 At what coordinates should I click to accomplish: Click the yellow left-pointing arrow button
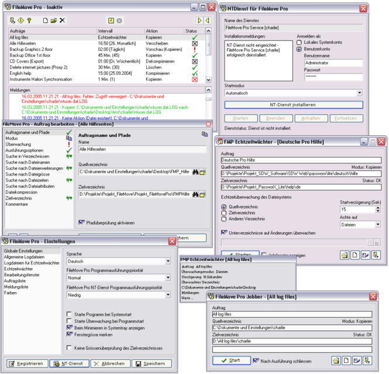[208, 20]
